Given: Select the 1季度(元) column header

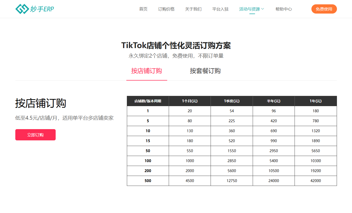Looking at the screenshot, I should pyautogui.click(x=232, y=101).
